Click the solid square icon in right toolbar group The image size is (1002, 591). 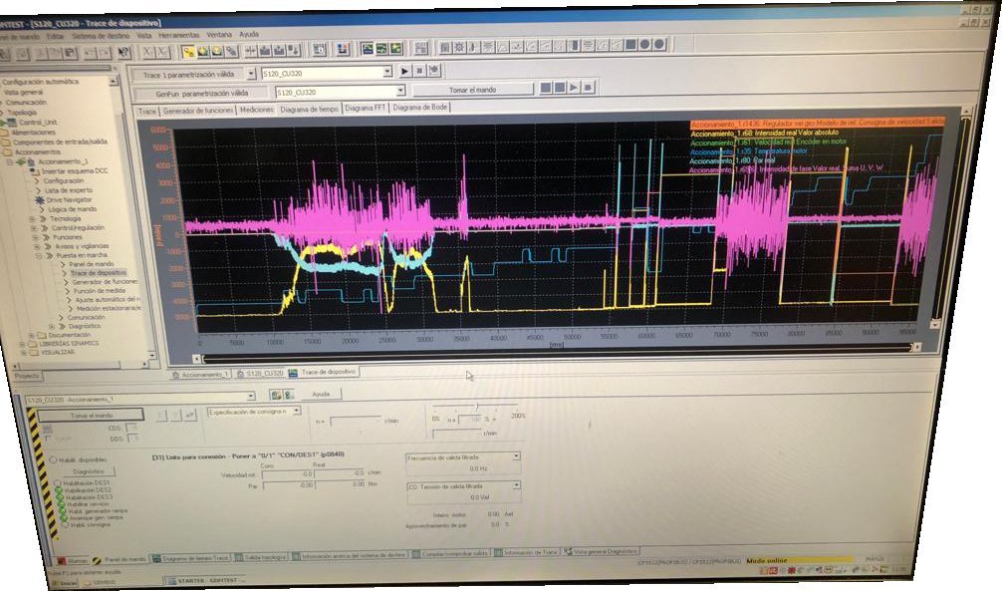(x=631, y=45)
